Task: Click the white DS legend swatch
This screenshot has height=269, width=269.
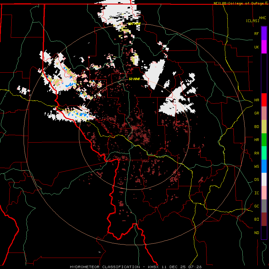Action: pyautogui.click(x=264, y=179)
